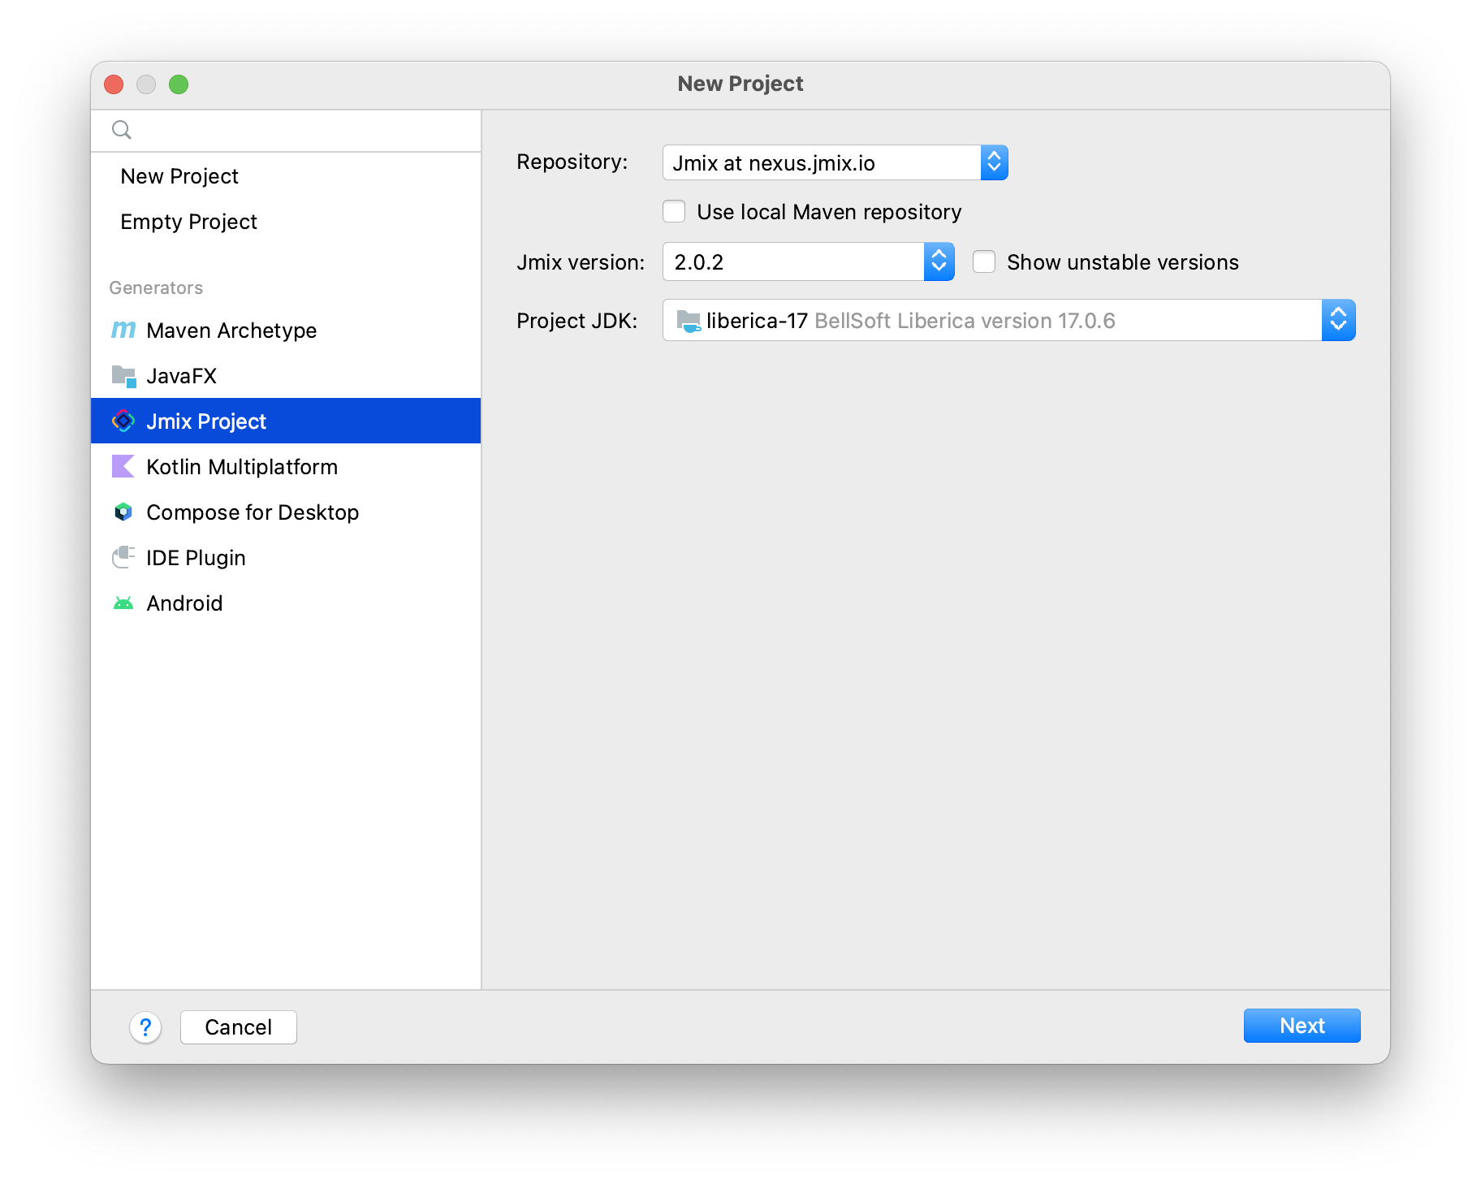Choose the JavaFX generator
This screenshot has height=1184, width=1481.
click(286, 376)
